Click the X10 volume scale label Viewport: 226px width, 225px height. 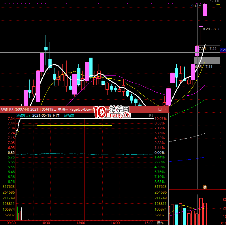click(223, 223)
